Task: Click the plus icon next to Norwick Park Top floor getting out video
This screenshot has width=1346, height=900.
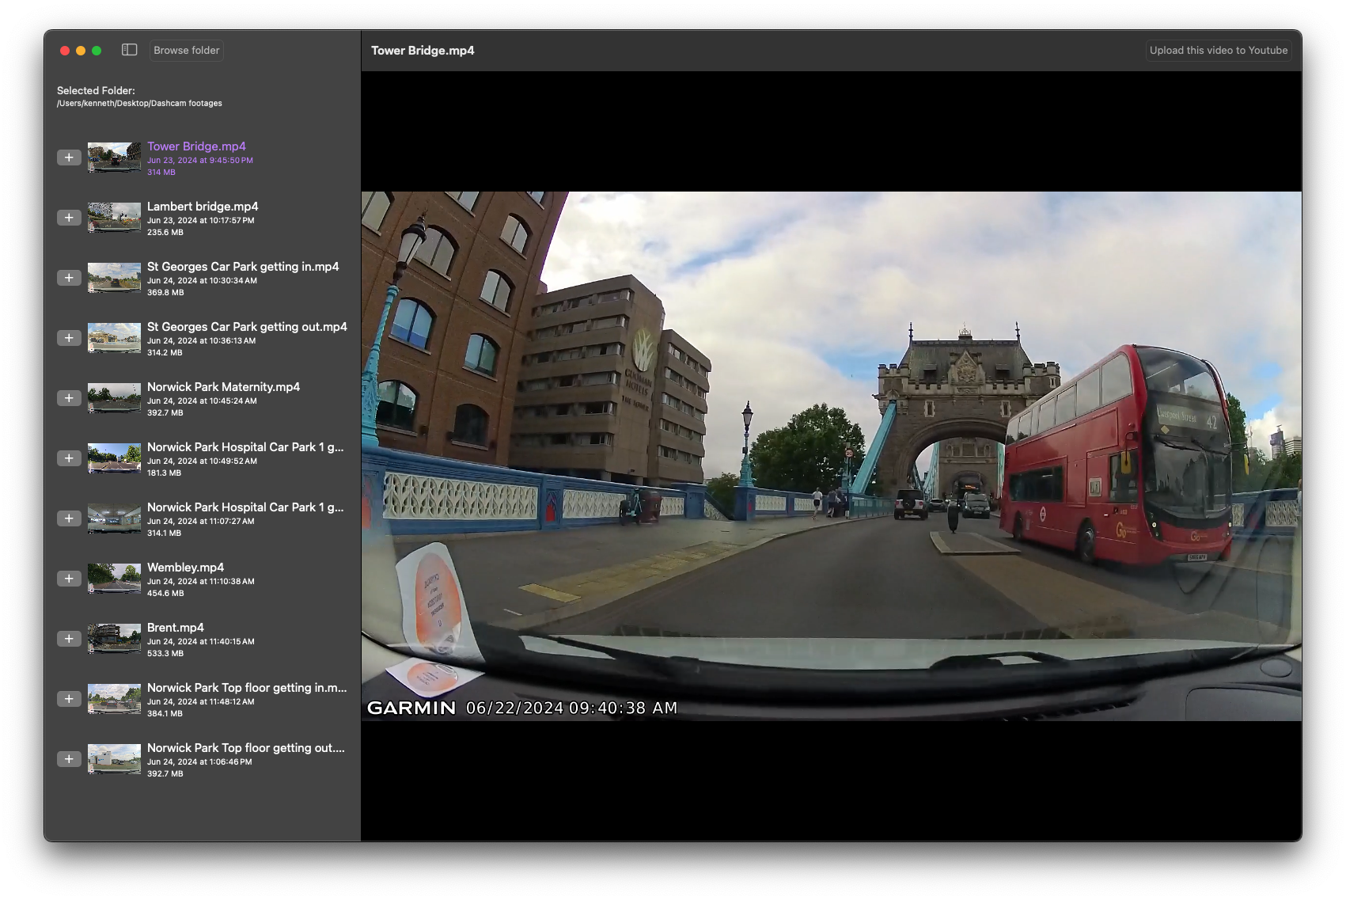Action: tap(70, 758)
